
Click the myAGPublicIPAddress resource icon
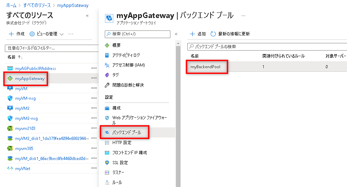[x=10, y=69]
